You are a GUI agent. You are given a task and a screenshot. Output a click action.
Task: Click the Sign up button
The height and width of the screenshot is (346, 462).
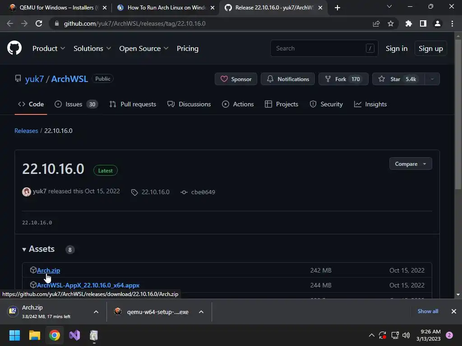pos(430,49)
